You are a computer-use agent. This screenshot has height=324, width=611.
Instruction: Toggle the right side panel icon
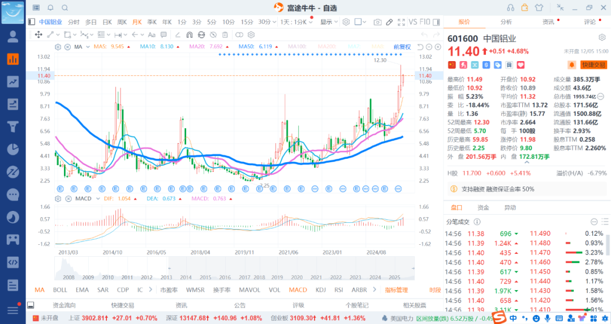(x=436, y=22)
